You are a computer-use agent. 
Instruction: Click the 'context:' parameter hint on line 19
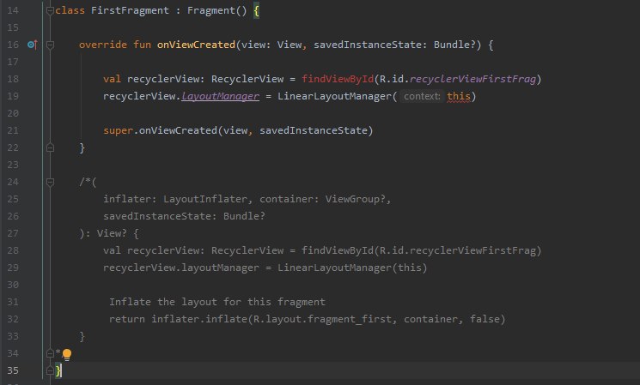point(422,96)
